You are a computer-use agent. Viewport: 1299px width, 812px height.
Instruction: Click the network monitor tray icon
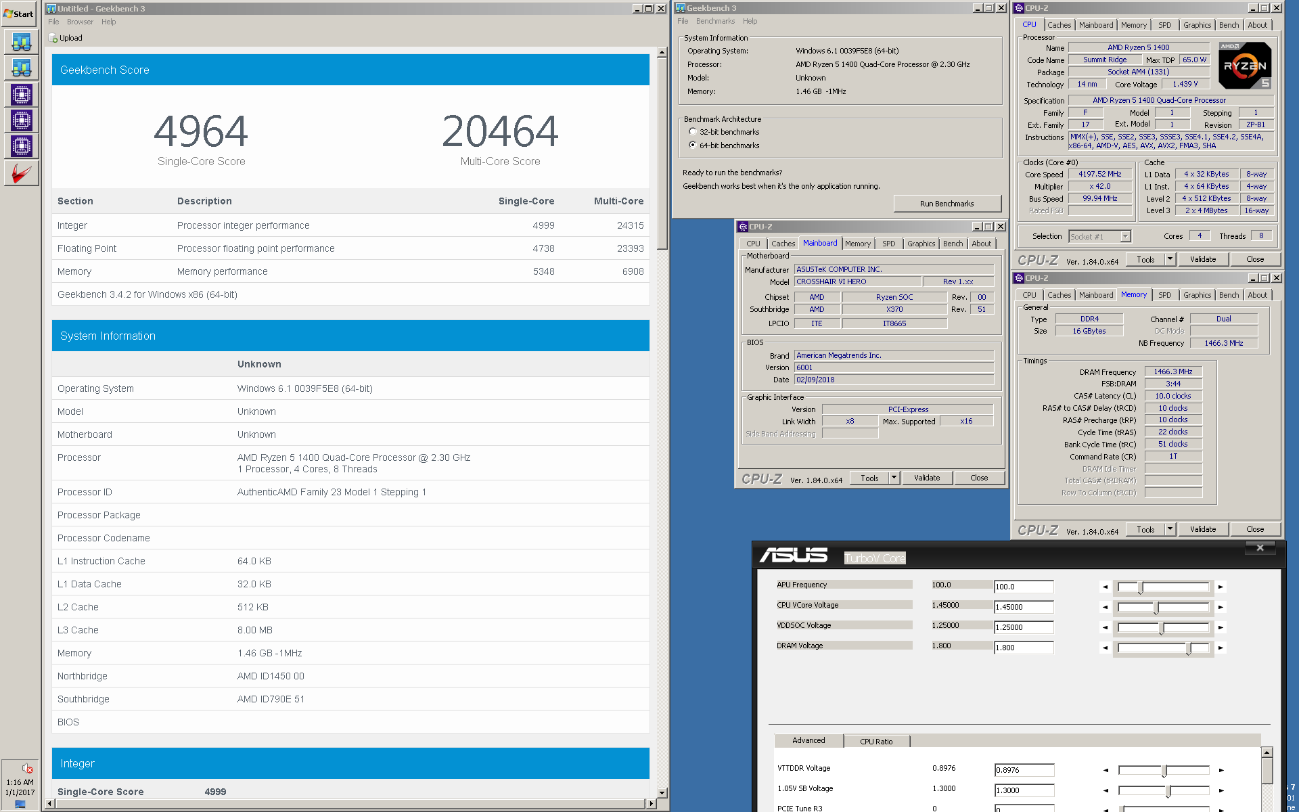coord(20,805)
